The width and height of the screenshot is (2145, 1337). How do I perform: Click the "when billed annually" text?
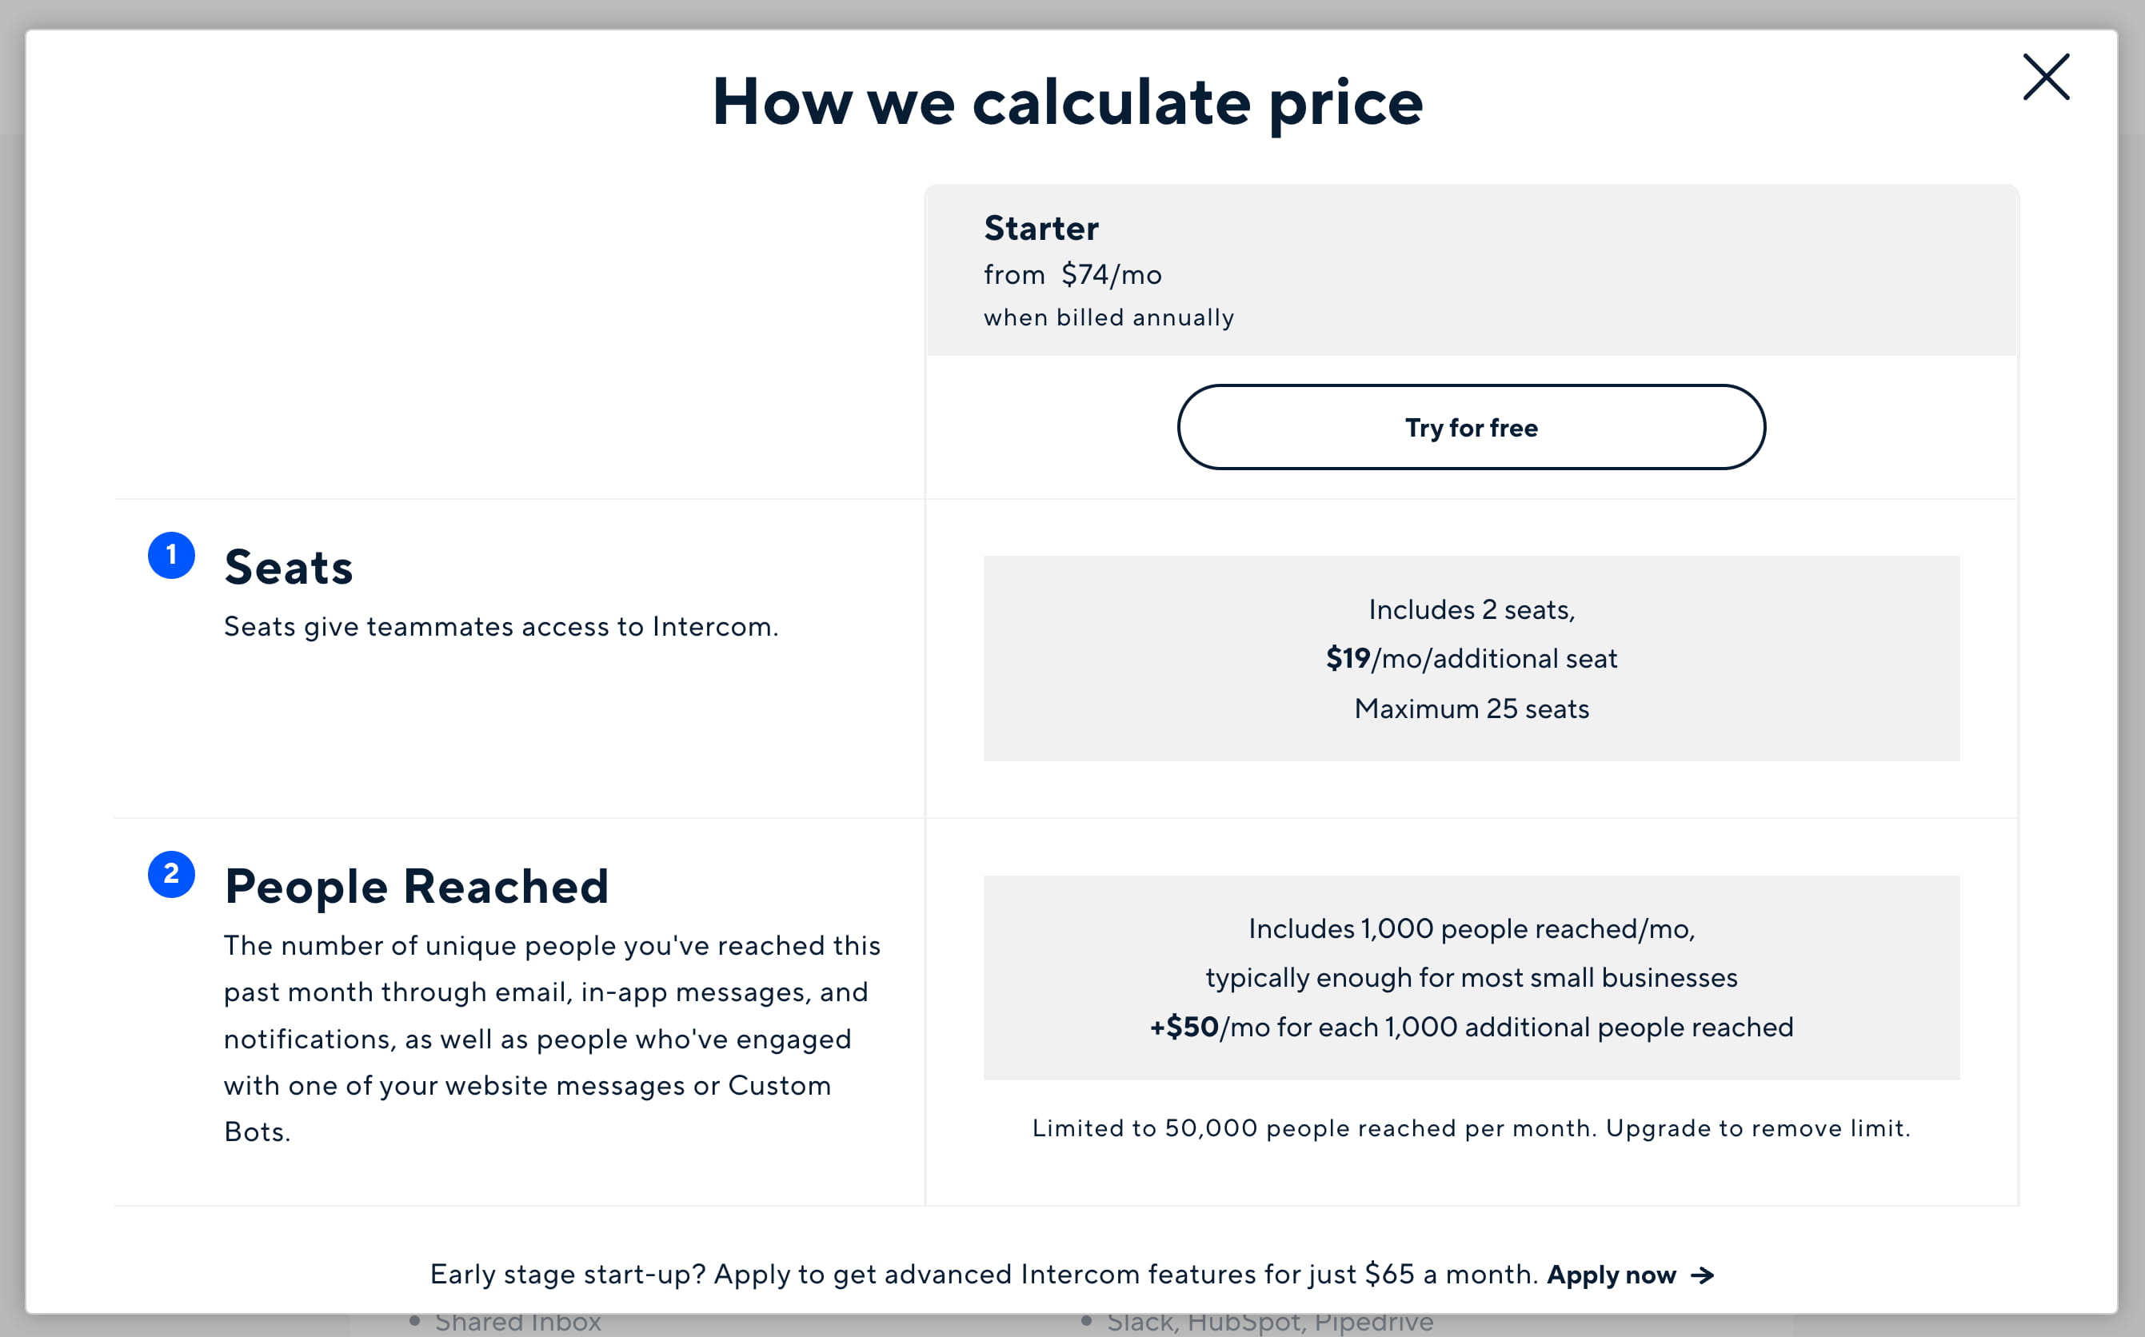click(x=1108, y=317)
